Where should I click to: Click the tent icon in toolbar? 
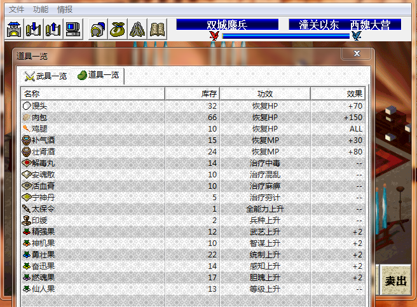click(x=137, y=29)
